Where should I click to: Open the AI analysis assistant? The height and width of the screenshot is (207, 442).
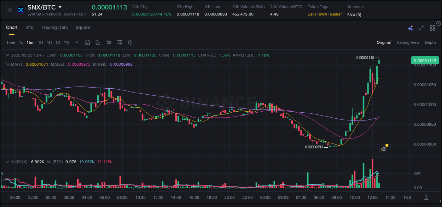(x=411, y=27)
